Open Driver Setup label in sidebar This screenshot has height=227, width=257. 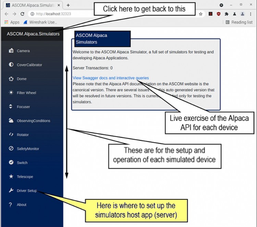(x=27, y=191)
